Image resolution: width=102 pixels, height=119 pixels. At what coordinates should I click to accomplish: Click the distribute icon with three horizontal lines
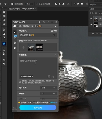[68, 4]
